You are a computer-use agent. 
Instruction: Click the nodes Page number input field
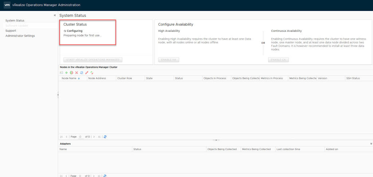[x=81, y=137]
